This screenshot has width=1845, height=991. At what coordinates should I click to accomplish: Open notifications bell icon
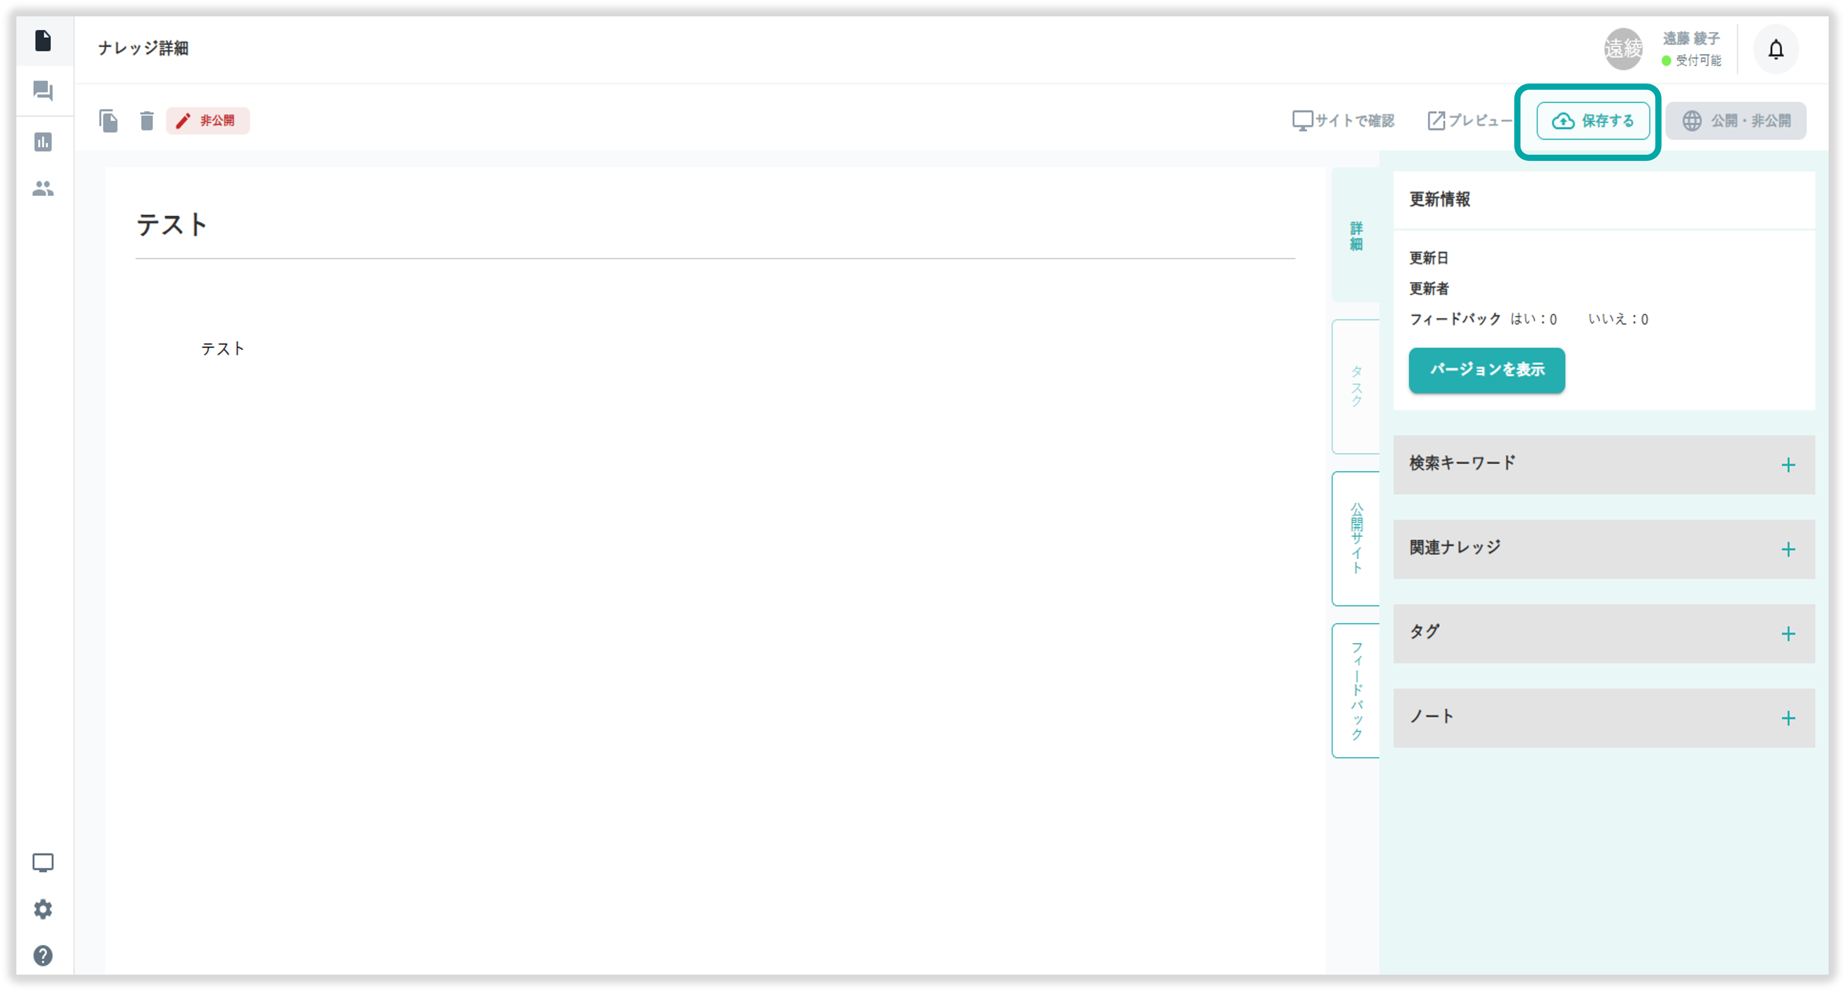coord(1776,50)
